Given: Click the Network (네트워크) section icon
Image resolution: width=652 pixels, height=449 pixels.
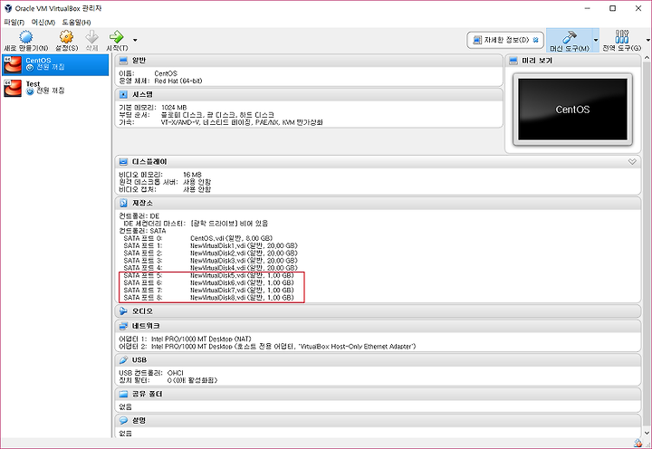Looking at the screenshot, I should click(x=123, y=326).
